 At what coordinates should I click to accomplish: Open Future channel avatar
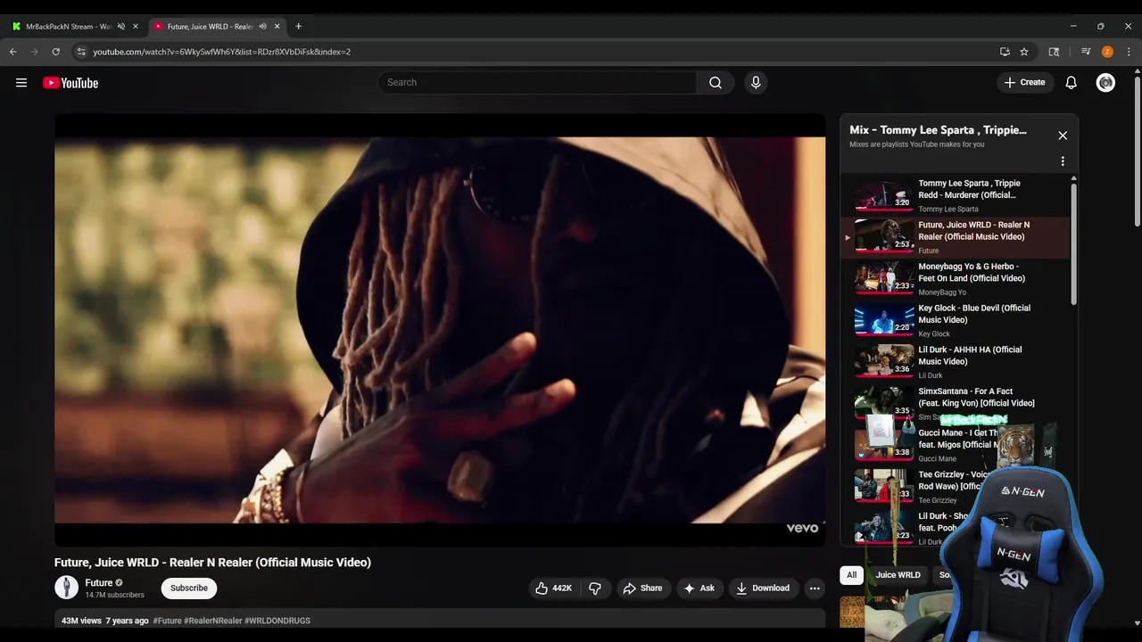(67, 588)
